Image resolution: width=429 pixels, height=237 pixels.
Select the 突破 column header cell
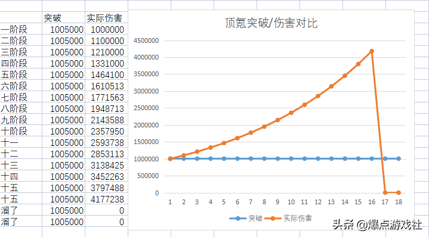pyautogui.click(x=63, y=18)
